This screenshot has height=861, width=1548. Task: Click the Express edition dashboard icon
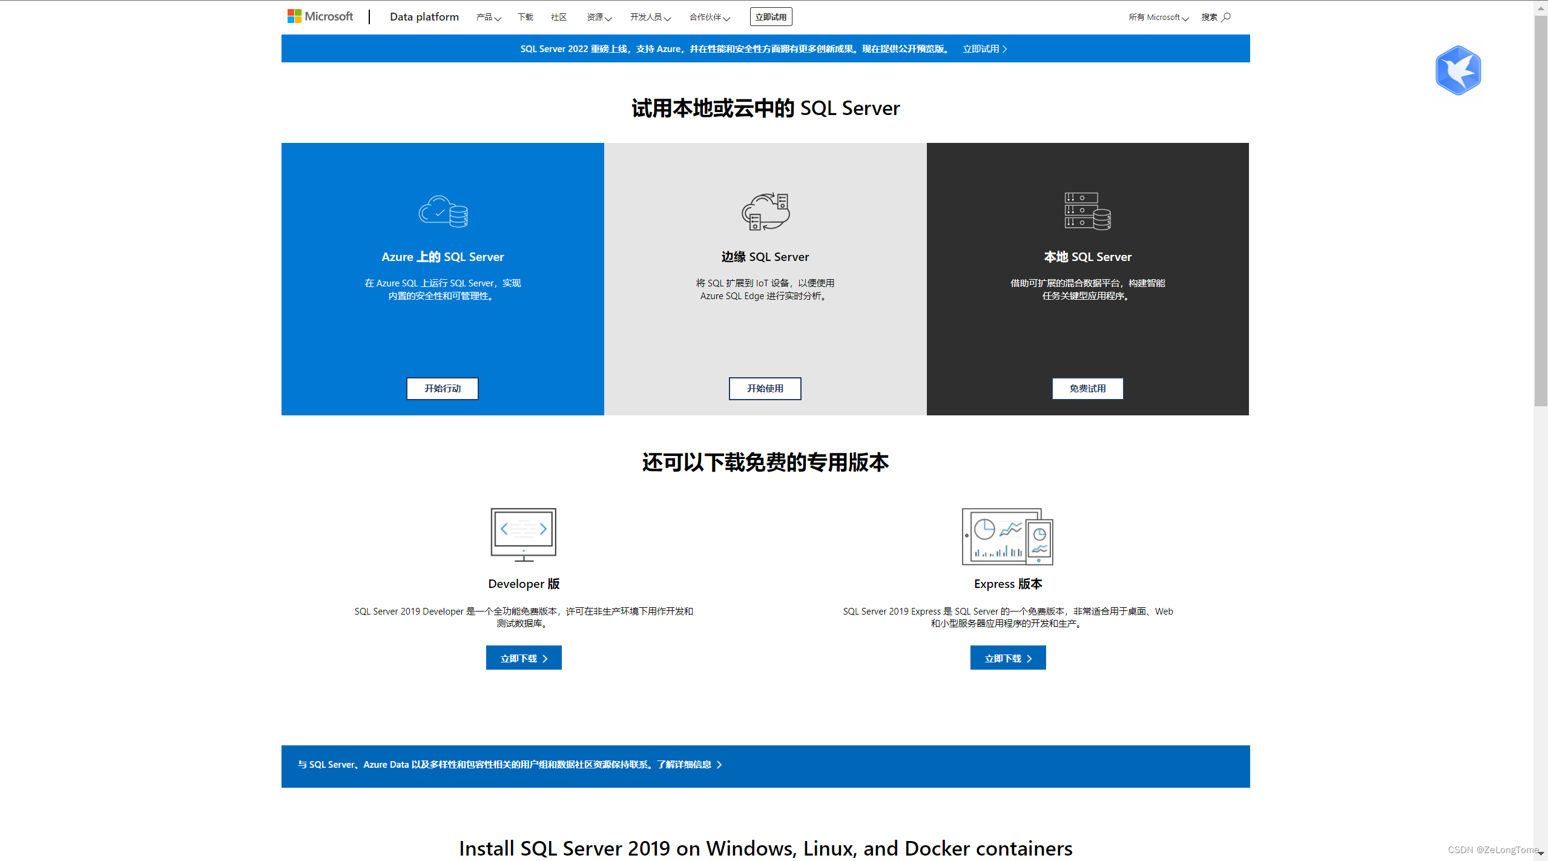(x=1007, y=536)
